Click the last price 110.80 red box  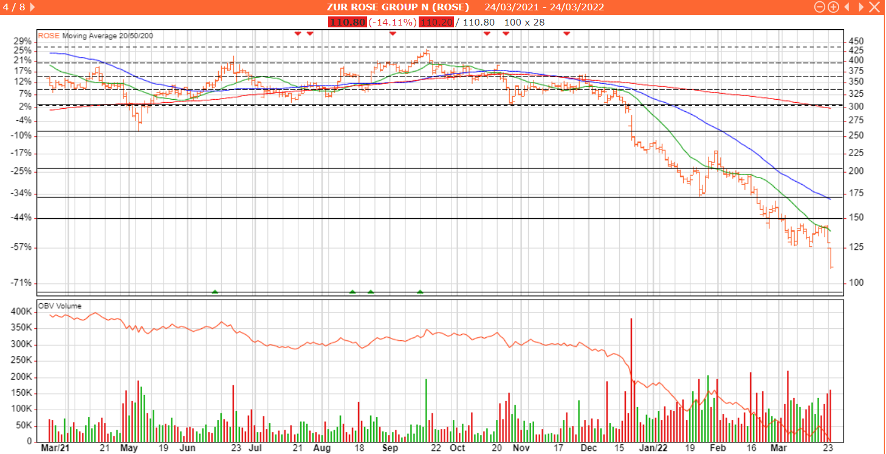[347, 22]
